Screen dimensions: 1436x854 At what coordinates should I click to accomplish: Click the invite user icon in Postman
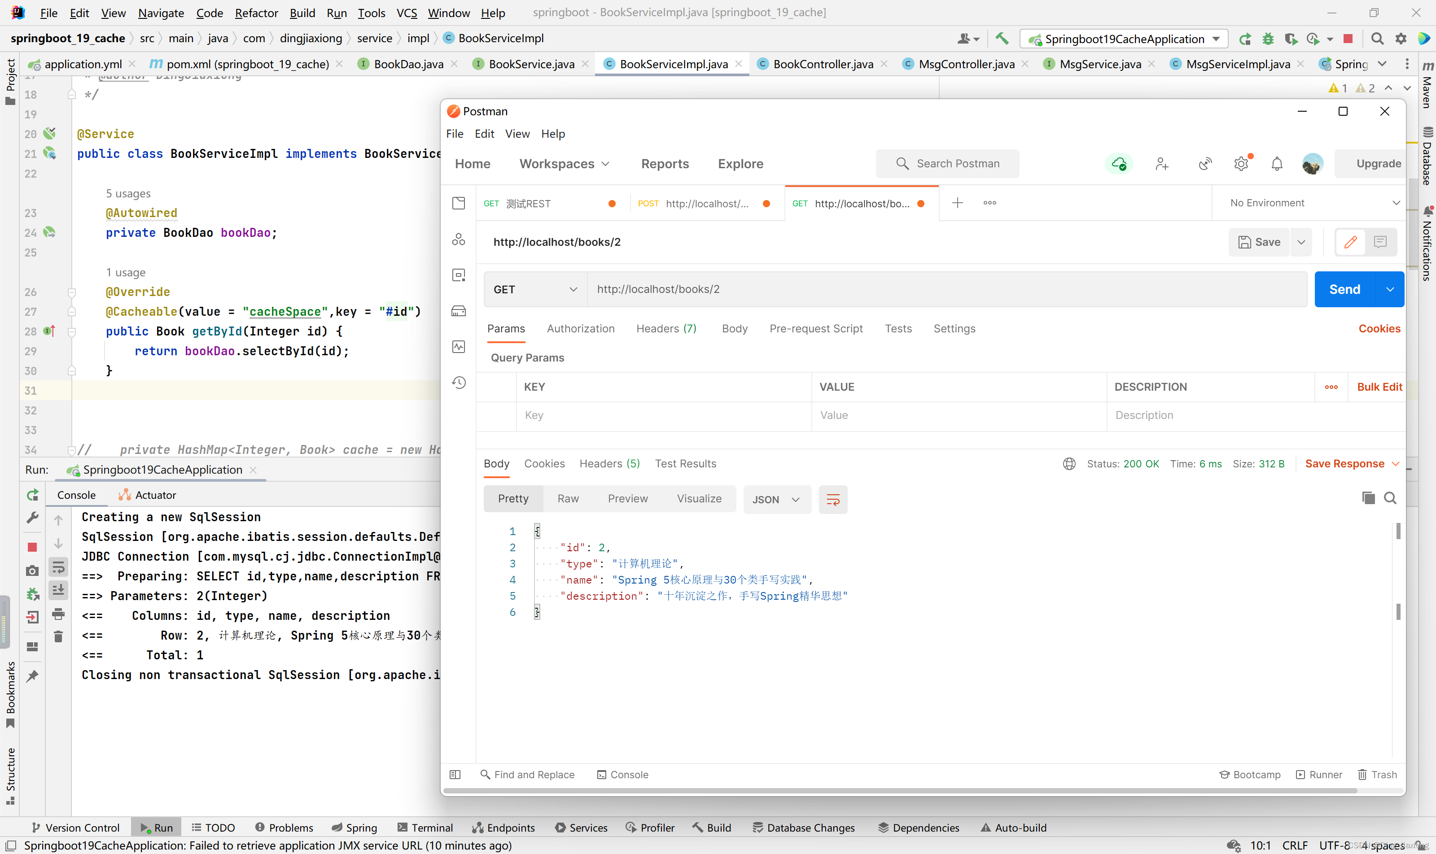[1161, 164]
